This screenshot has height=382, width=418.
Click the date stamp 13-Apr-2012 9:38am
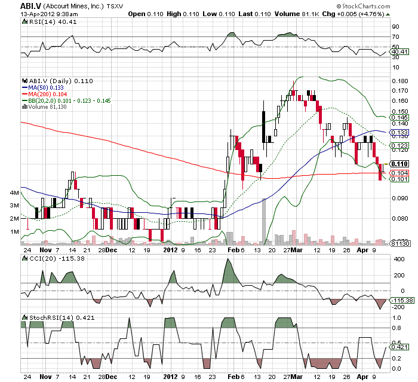click(x=50, y=14)
